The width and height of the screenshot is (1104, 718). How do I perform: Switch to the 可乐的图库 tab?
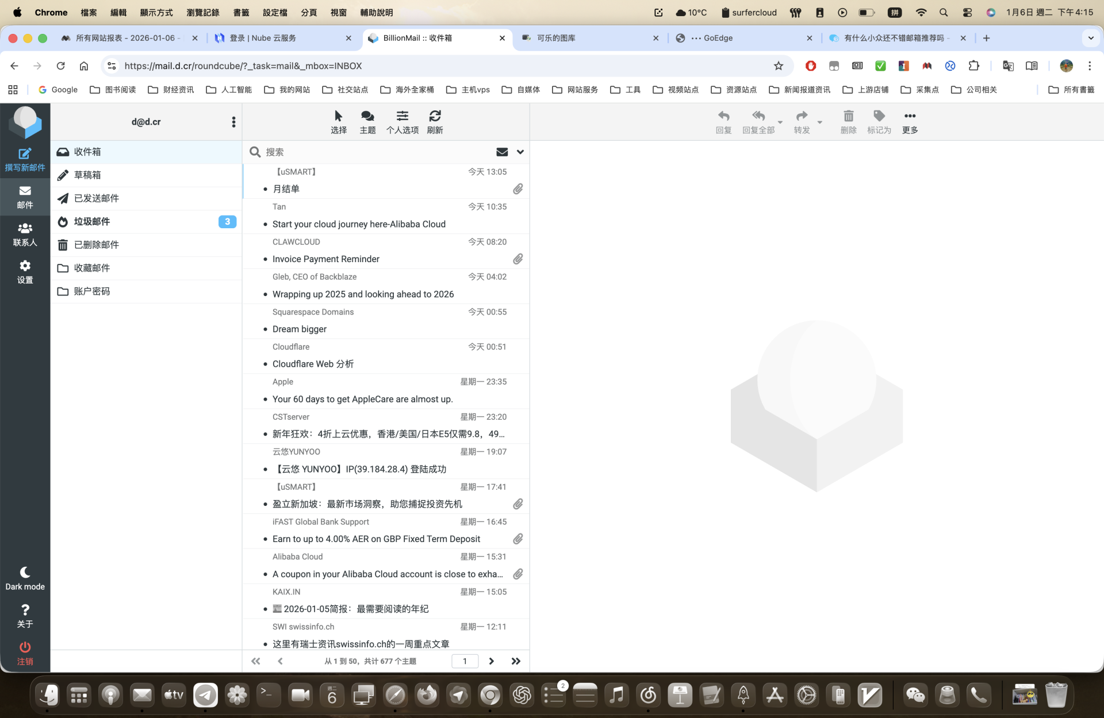tap(589, 38)
